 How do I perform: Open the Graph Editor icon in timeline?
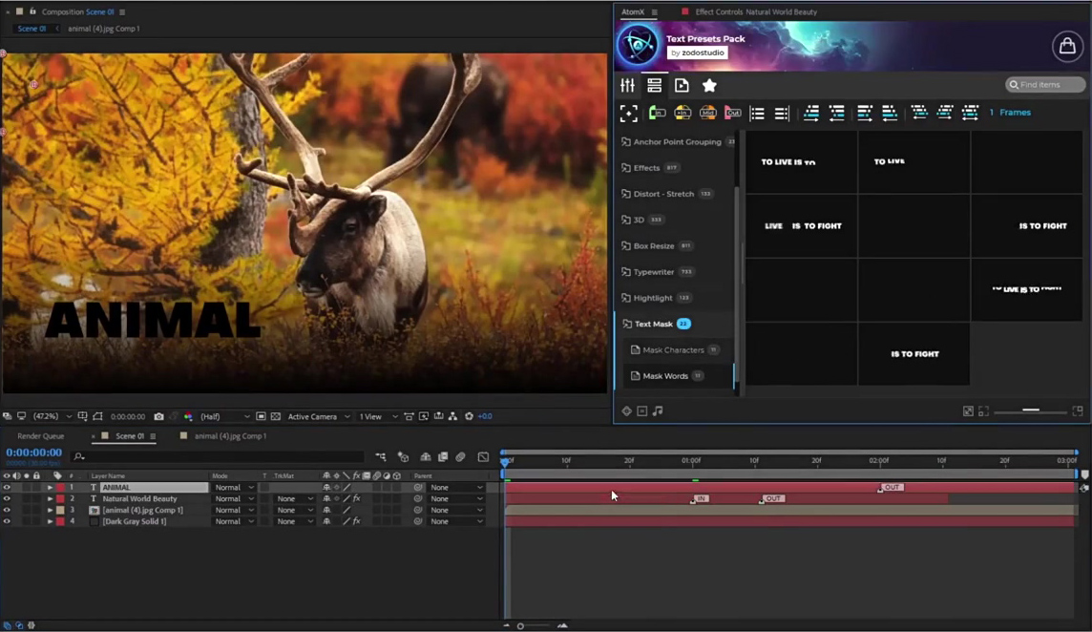tap(484, 456)
